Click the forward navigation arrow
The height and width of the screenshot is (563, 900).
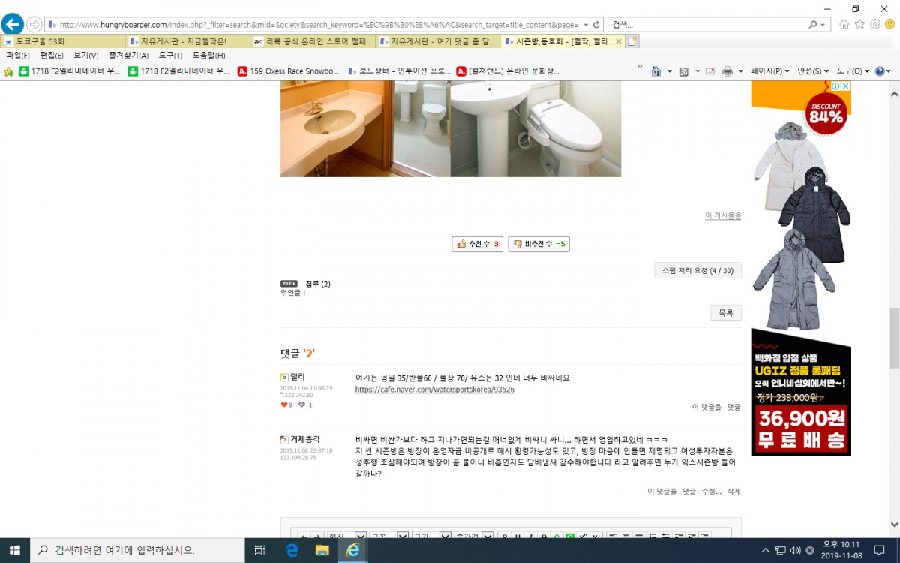coord(34,24)
